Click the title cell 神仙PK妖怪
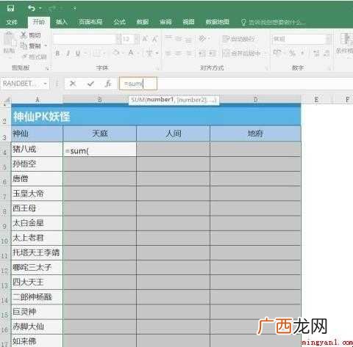 pyautogui.click(x=156, y=117)
